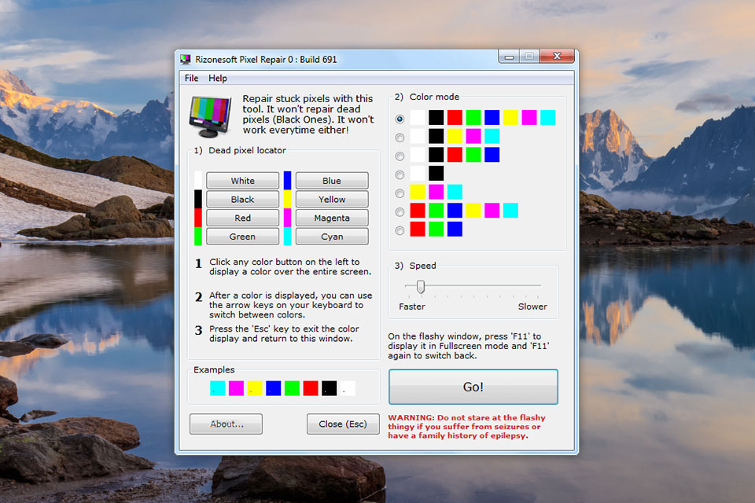Click the Cyan locator button

point(332,237)
